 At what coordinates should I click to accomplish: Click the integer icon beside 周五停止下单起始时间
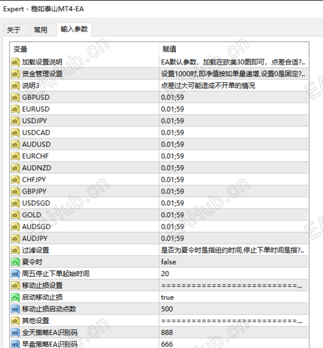click(x=15, y=274)
